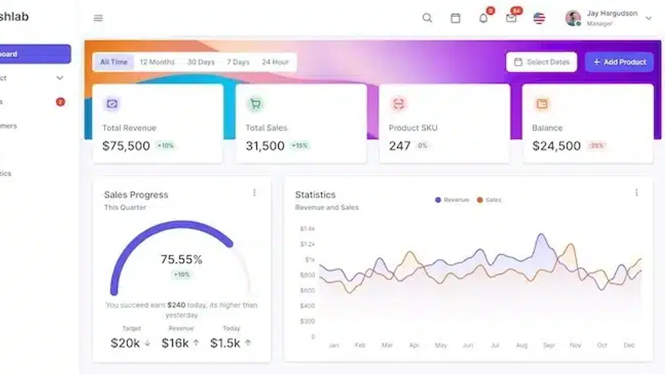The width and height of the screenshot is (665, 374).
Task: Click the 75.55% progress figure
Action: (x=182, y=259)
